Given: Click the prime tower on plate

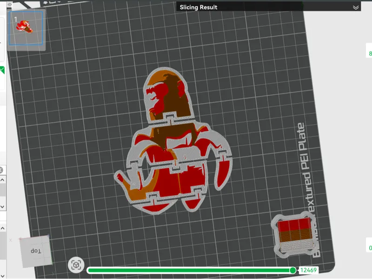Looking at the screenshot, I should click(294, 236).
